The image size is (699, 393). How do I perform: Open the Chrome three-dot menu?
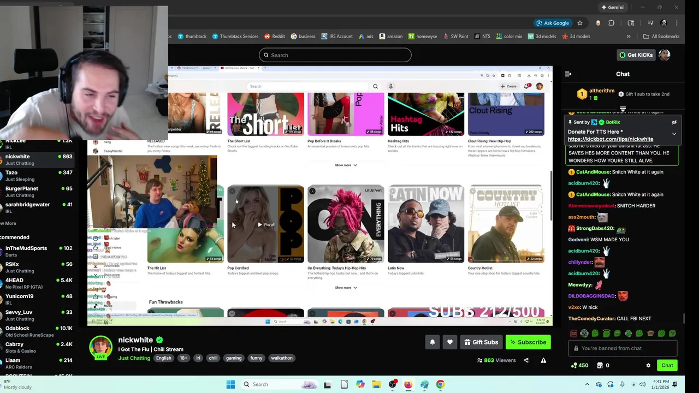[x=677, y=23]
